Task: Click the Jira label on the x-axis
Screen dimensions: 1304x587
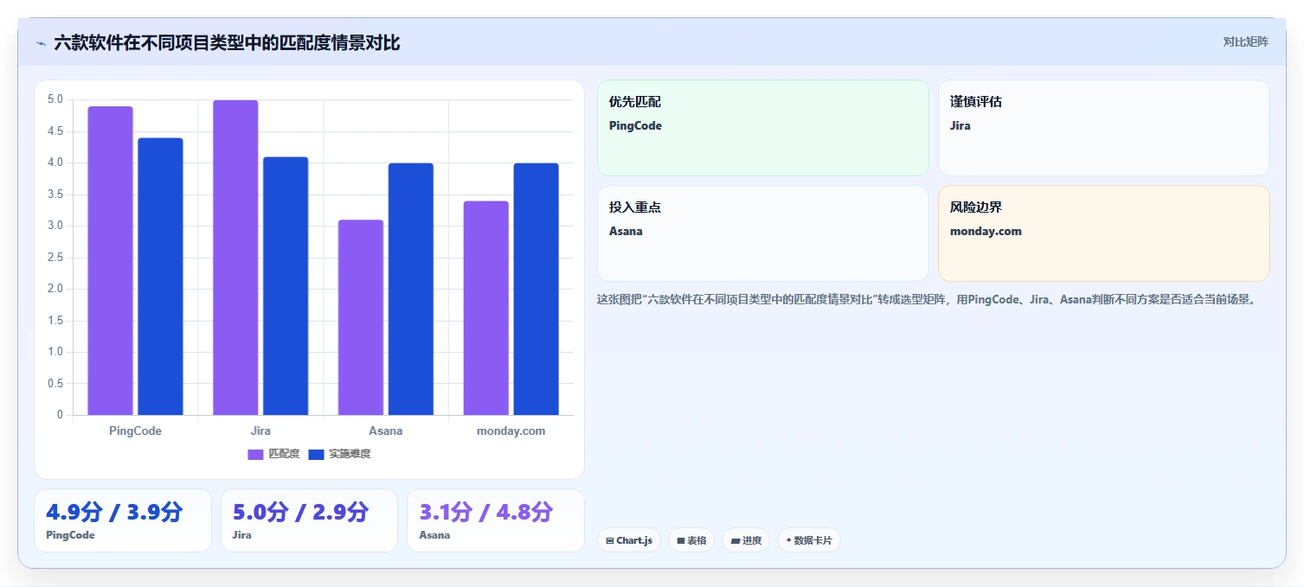Action: click(260, 431)
